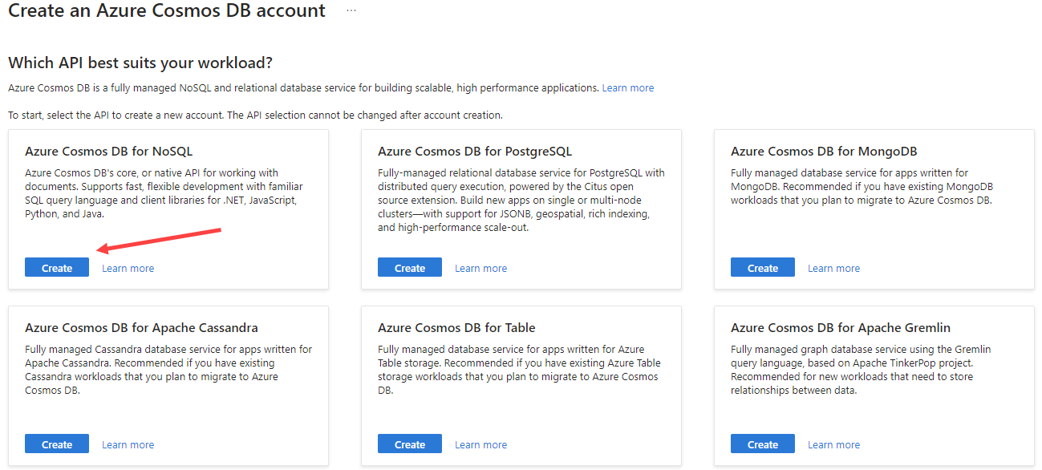The width and height of the screenshot is (1042, 470).
Task: Select Create in the Apache Gremlin card
Action: pyautogui.click(x=763, y=444)
